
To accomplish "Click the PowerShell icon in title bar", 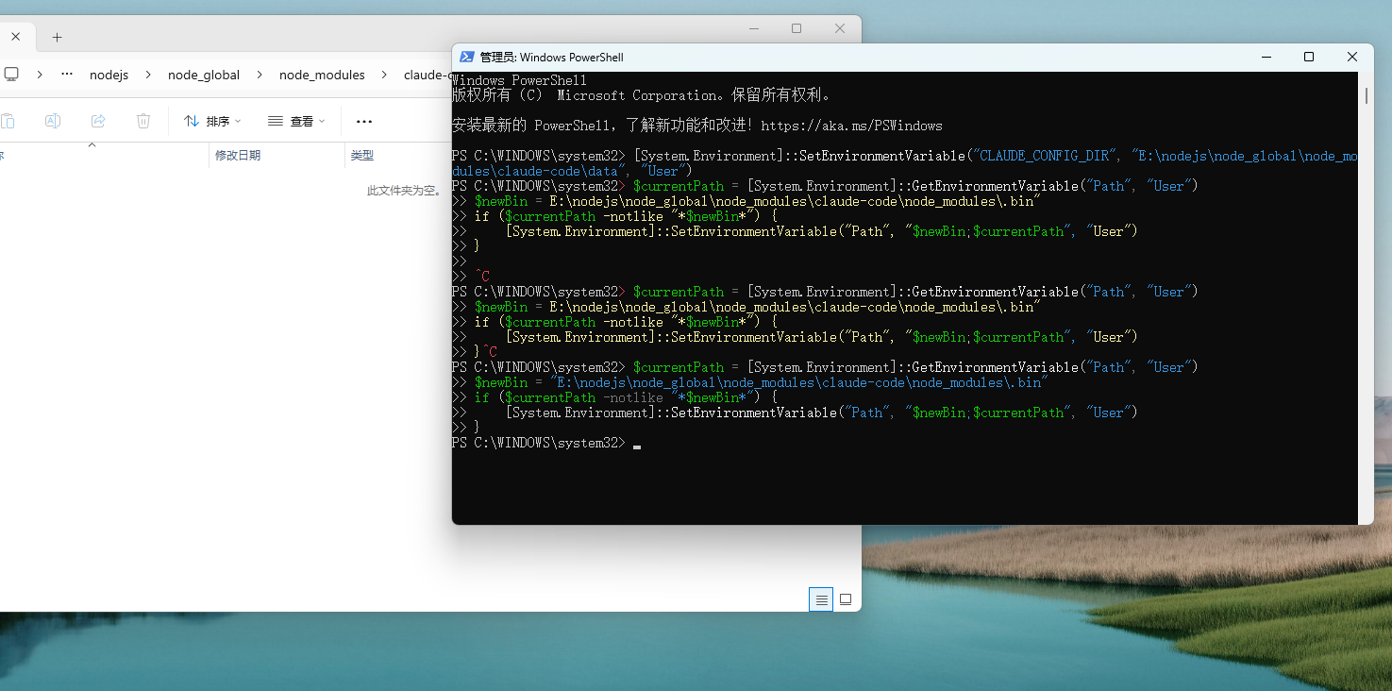I will pyautogui.click(x=466, y=57).
